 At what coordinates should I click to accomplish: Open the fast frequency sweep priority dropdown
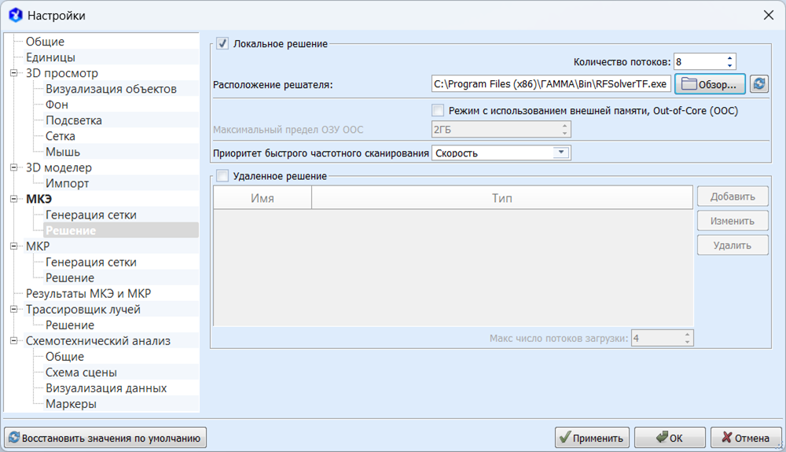click(x=560, y=153)
